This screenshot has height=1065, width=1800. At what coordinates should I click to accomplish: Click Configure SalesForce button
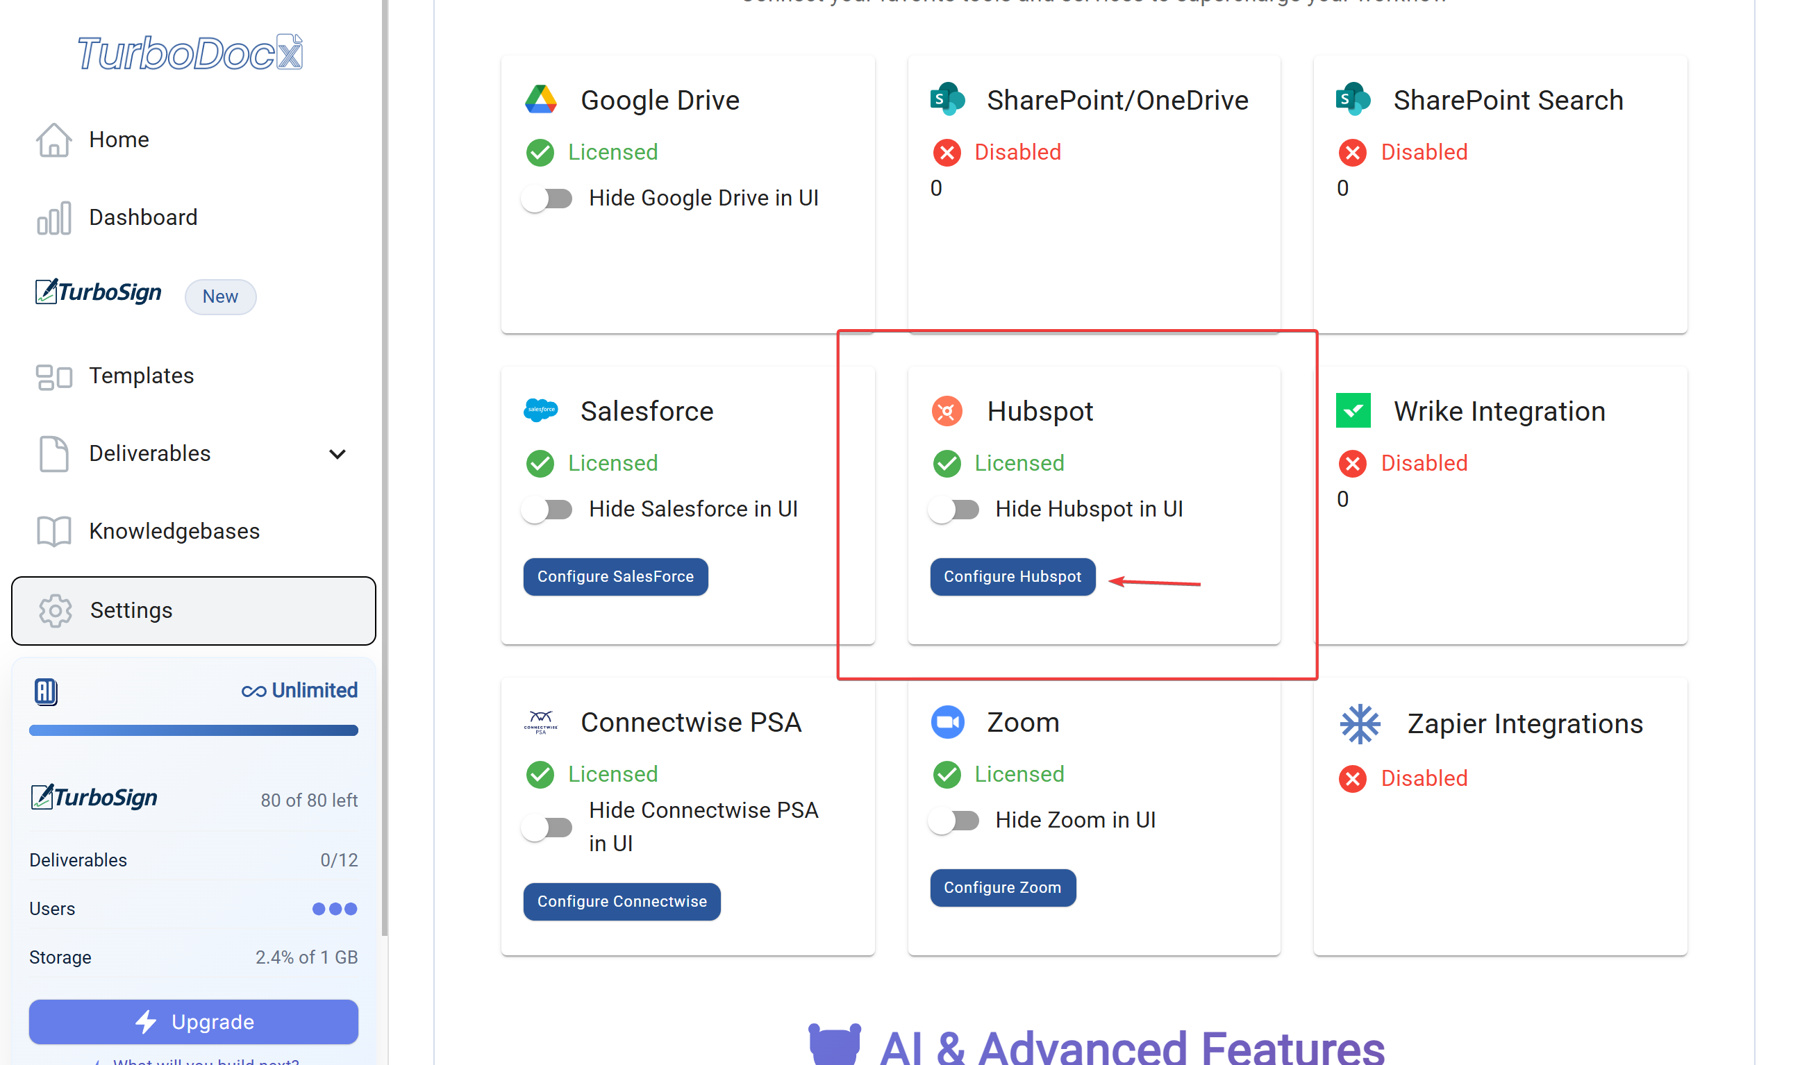(616, 577)
